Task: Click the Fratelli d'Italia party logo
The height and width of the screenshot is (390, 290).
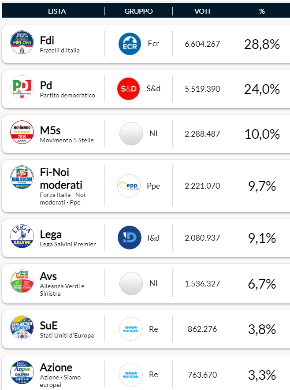Action: 20,43
